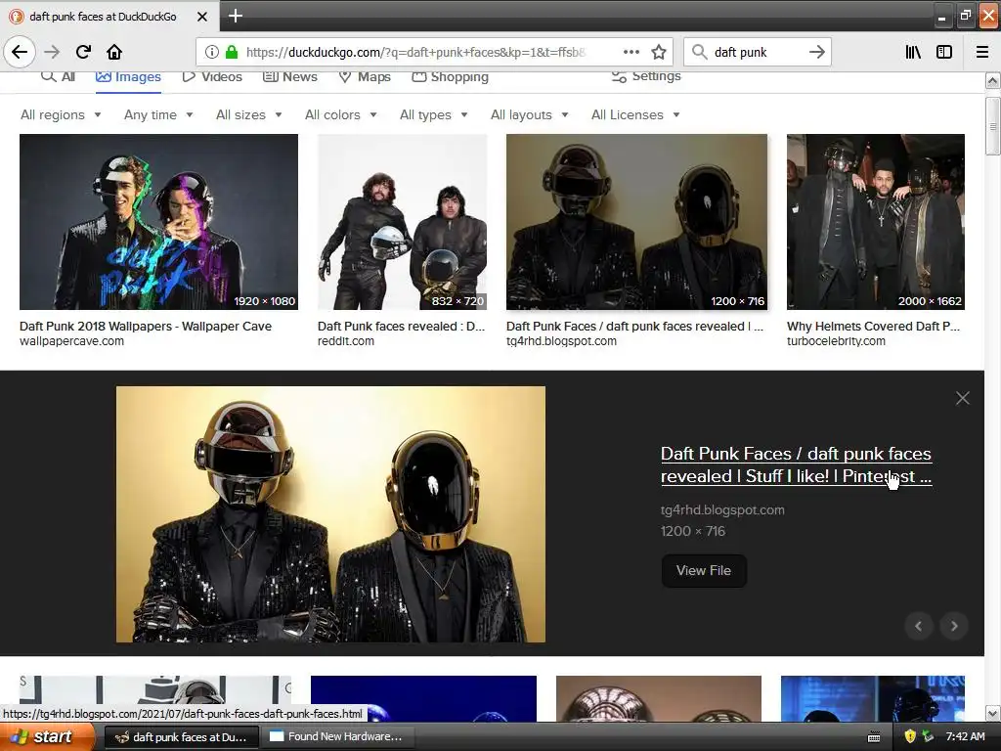Open 'Daft Punk faces revealed' reddit result title

(402, 327)
